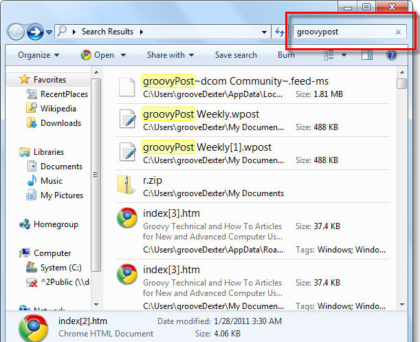Click the disconnected ^2Public drive icon
420x342 pixels.
tap(32, 282)
